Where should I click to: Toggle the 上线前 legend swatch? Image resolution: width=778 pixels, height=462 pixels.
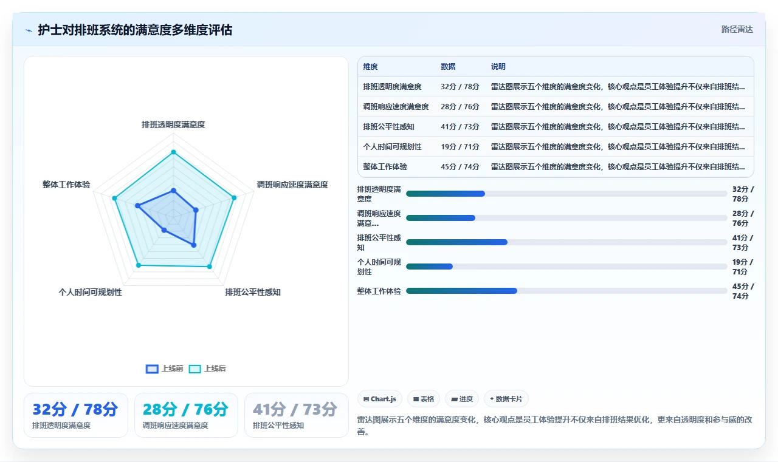(x=152, y=369)
